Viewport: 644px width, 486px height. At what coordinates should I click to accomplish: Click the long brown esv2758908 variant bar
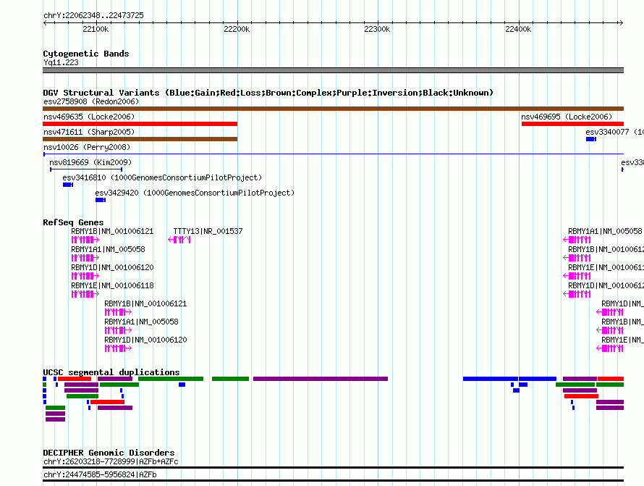333,109
